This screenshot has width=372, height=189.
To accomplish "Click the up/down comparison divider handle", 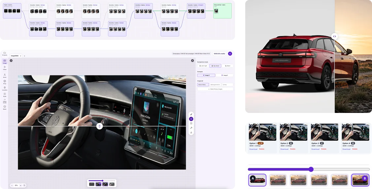I will 100,126.
